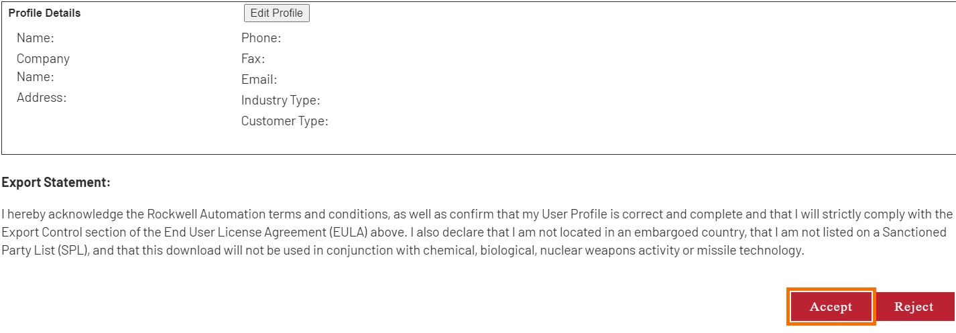Image resolution: width=956 pixels, height=333 pixels.
Task: Select the Industry Type label
Action: (280, 101)
